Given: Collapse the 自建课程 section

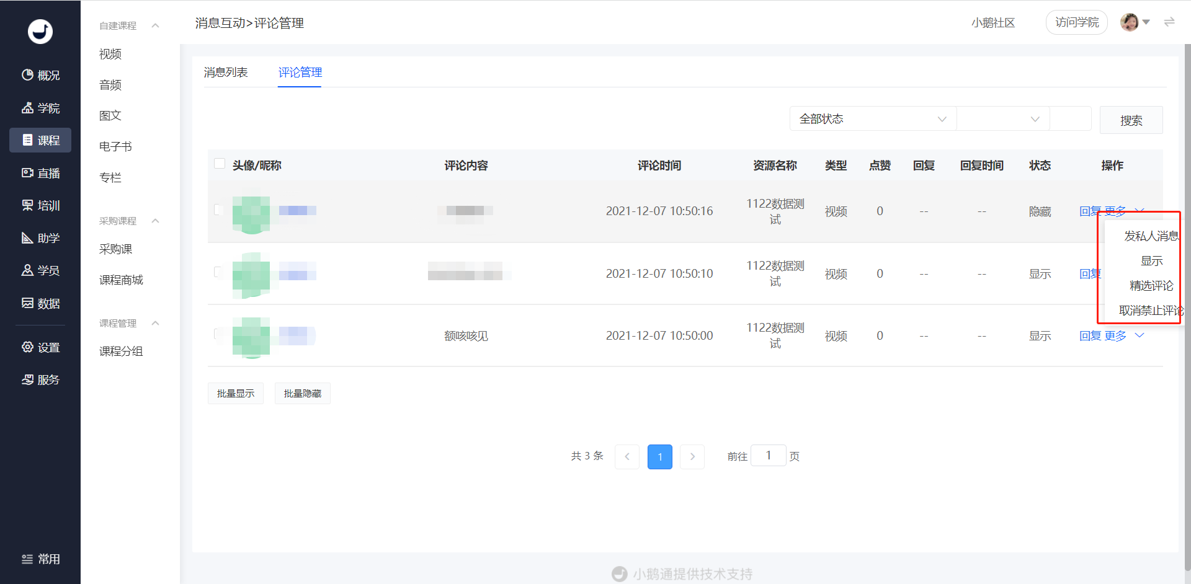Looking at the screenshot, I should [x=155, y=25].
